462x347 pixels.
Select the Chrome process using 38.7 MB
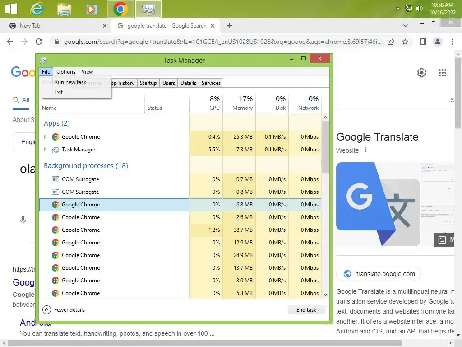pos(180,230)
